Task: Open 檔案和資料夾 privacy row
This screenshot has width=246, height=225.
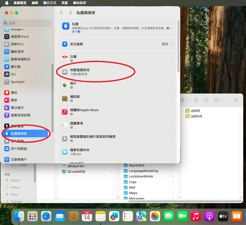Action: pyautogui.click(x=117, y=152)
